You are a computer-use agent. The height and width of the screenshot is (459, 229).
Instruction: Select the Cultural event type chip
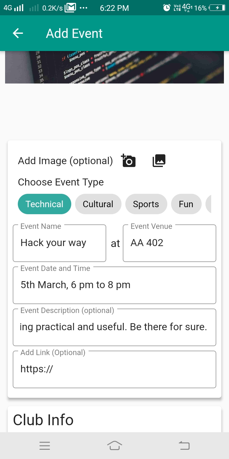coord(98,204)
